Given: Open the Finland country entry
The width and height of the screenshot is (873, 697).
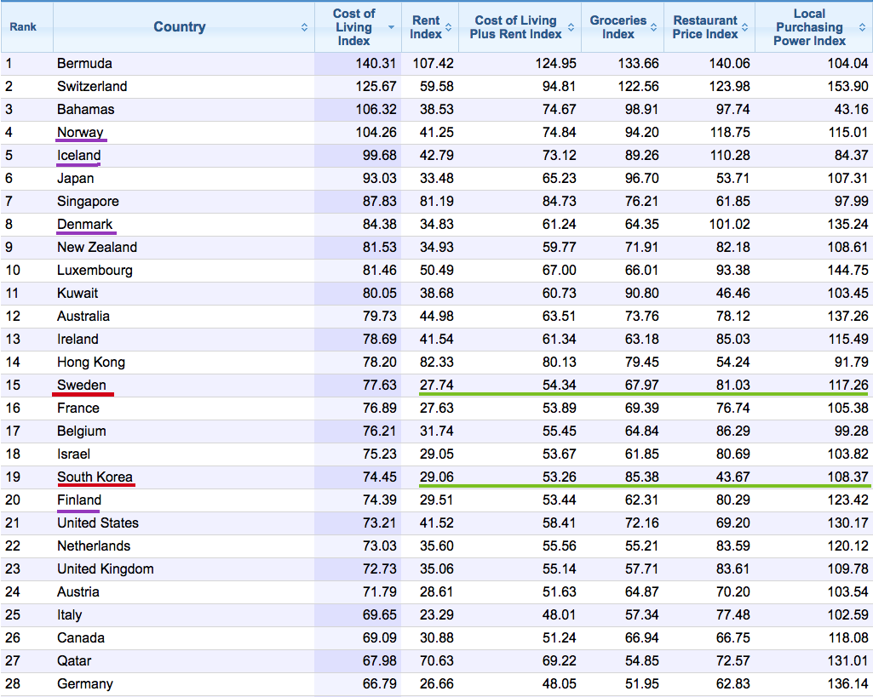Looking at the screenshot, I should (78, 500).
